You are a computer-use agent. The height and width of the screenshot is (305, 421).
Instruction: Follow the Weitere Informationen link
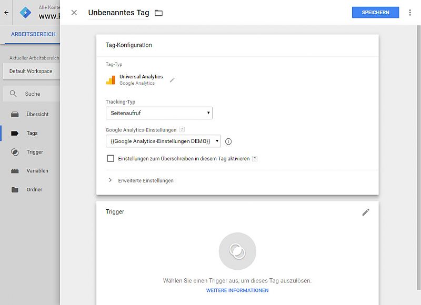tap(237, 290)
